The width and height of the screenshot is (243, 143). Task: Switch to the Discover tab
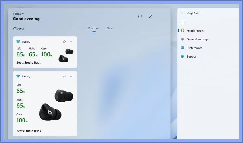point(94,28)
